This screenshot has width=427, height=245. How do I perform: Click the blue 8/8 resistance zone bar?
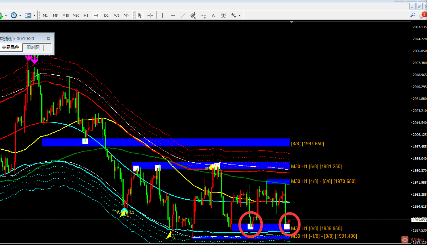tap(166, 142)
